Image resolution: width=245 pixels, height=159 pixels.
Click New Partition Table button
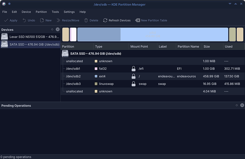(x=151, y=20)
